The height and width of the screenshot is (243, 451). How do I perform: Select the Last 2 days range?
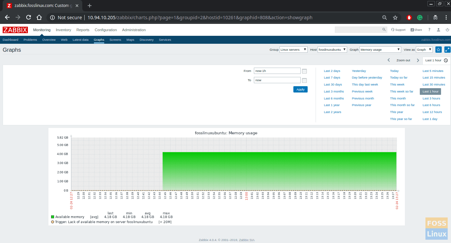(332, 71)
